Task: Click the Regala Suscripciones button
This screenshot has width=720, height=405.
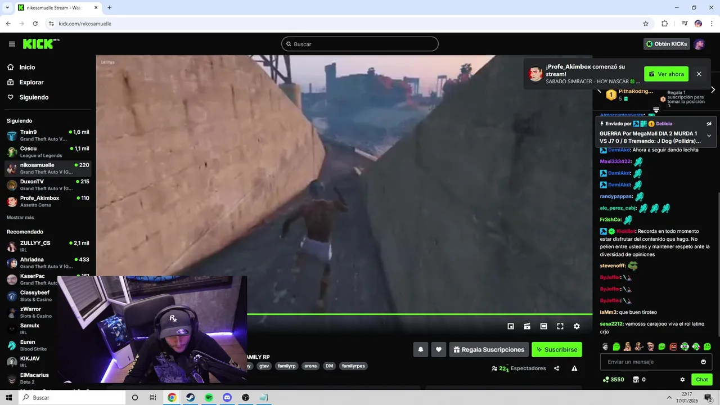Action: tap(489, 349)
